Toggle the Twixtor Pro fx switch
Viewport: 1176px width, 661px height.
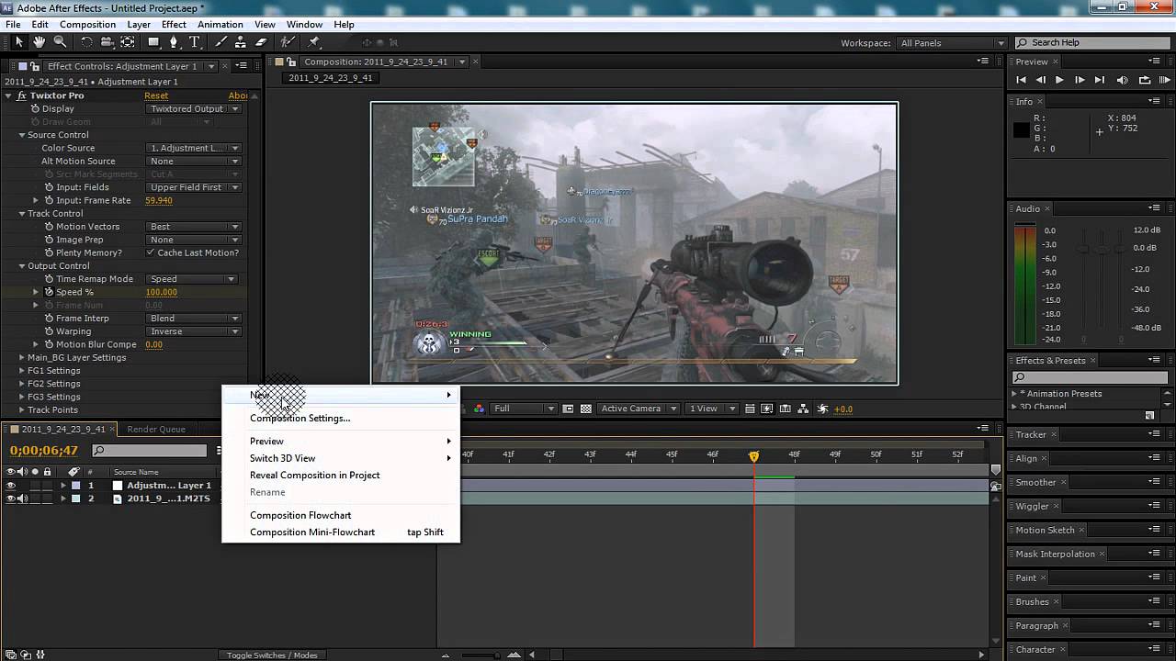(22, 95)
